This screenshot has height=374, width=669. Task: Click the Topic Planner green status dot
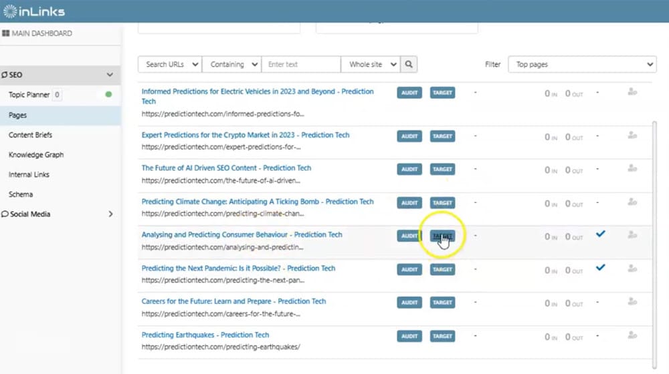[108, 95]
